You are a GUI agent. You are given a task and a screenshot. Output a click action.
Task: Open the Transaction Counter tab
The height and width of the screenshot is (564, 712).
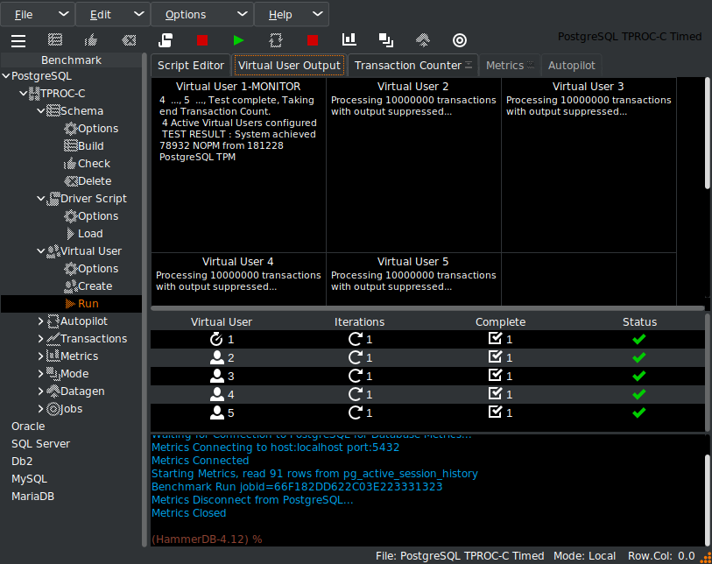(x=413, y=66)
